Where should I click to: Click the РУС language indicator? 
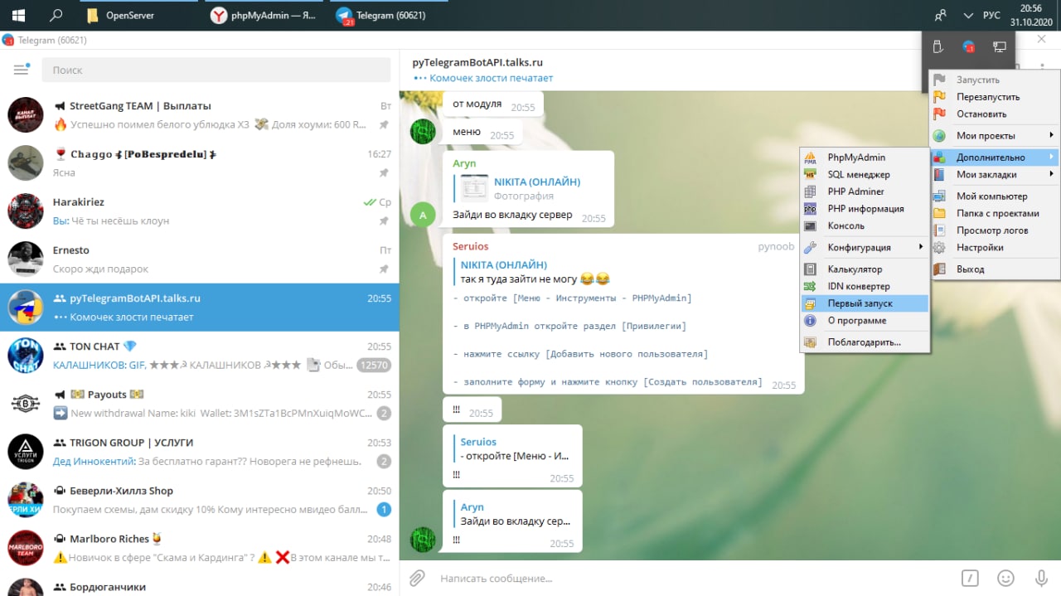click(x=991, y=15)
